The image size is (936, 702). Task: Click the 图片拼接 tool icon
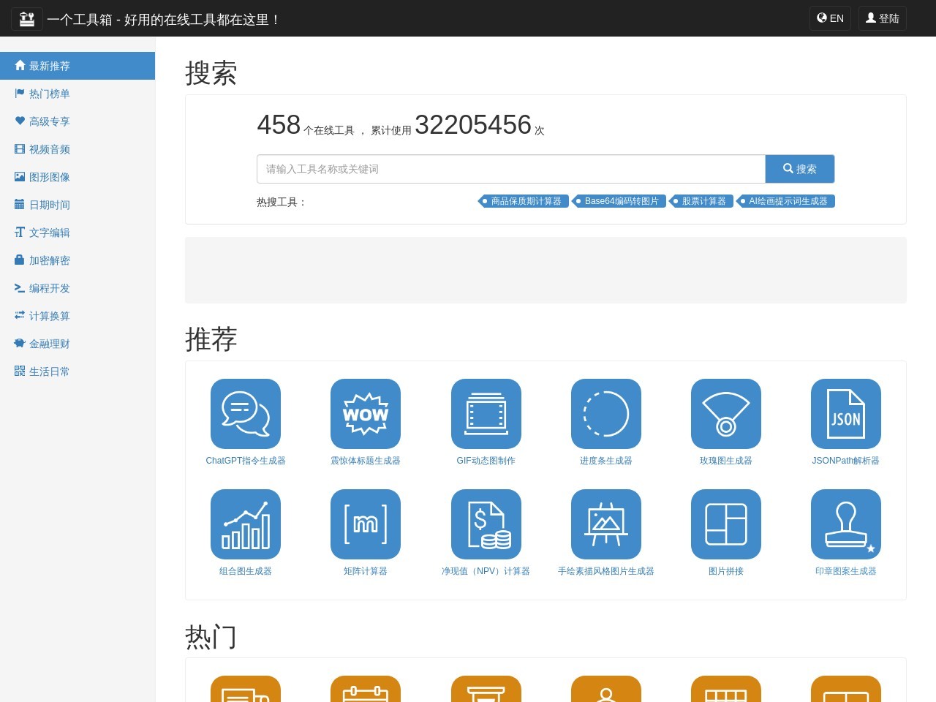(x=726, y=524)
